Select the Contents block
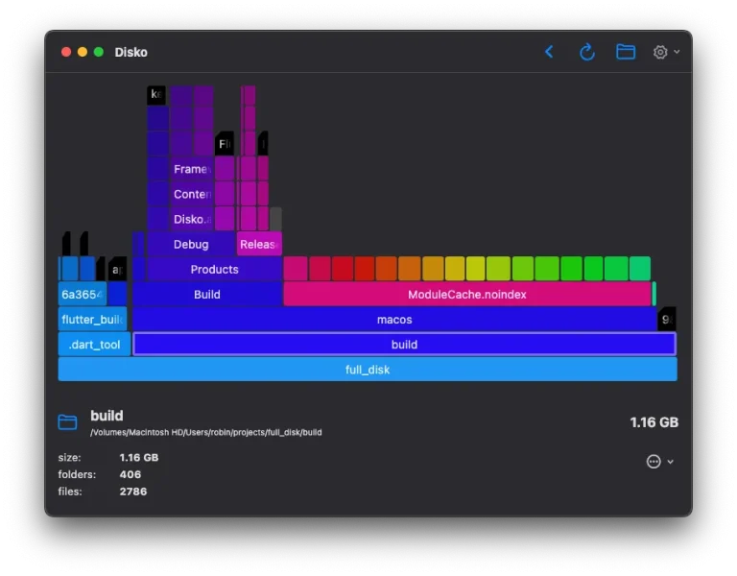 click(192, 194)
